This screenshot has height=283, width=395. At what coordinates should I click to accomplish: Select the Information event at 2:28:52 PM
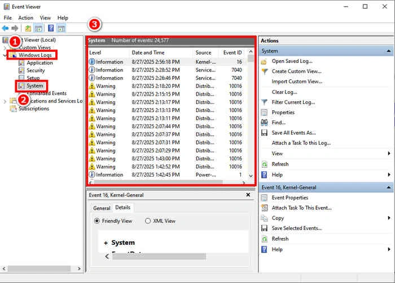click(x=166, y=70)
